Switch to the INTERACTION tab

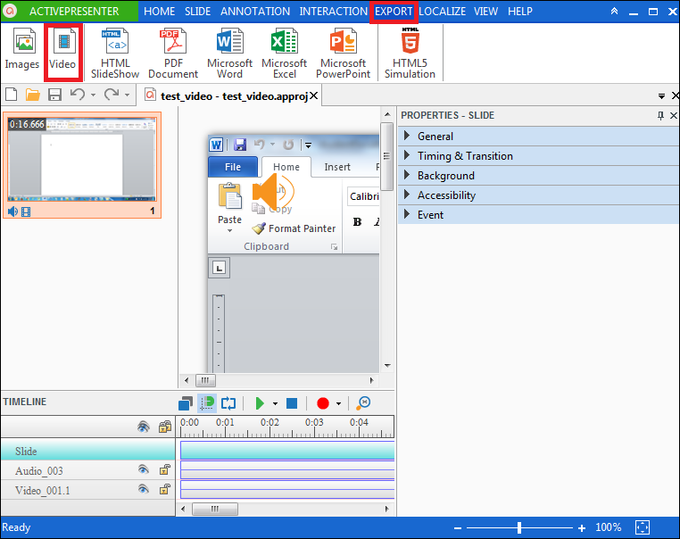click(334, 12)
